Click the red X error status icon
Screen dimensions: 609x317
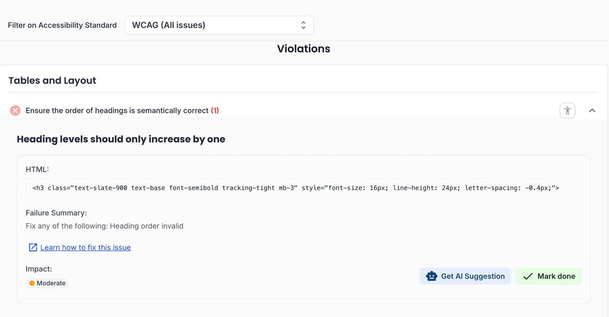[15, 110]
